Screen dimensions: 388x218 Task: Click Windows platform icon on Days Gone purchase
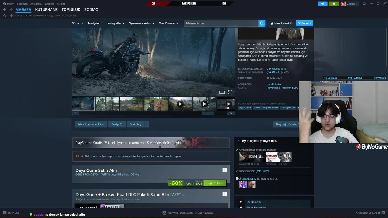pyautogui.click(x=225, y=170)
